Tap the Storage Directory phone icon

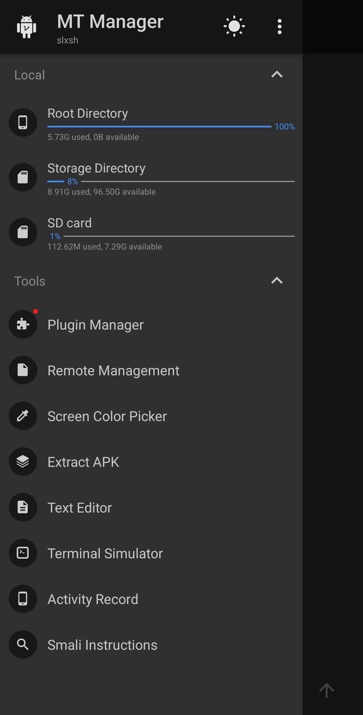(23, 177)
